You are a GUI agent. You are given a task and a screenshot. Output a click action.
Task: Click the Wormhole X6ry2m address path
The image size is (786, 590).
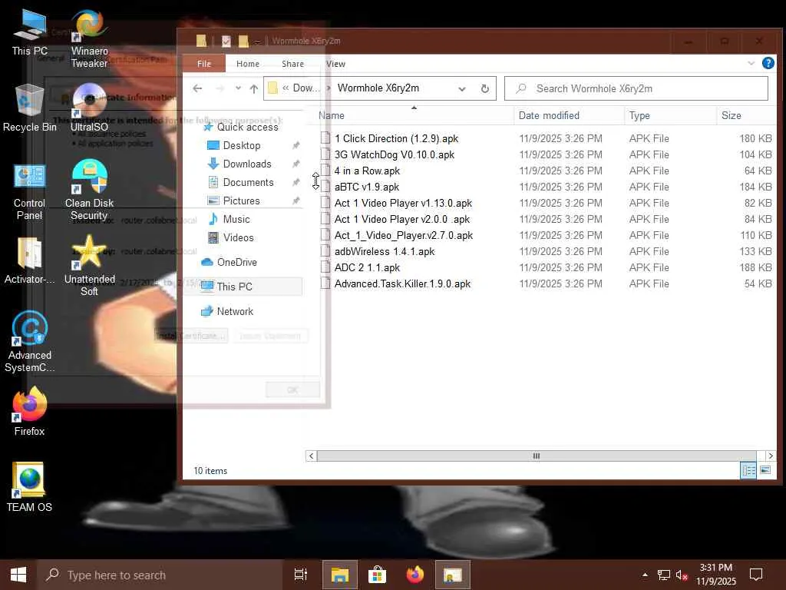point(378,88)
